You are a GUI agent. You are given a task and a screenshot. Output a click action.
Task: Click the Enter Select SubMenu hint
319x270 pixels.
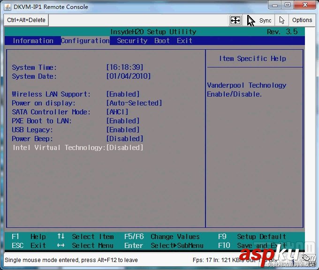click(x=164, y=246)
